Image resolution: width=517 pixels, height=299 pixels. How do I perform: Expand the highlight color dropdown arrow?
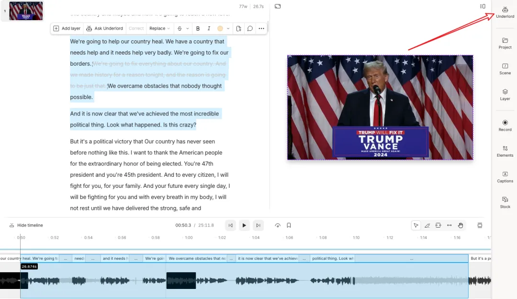(x=228, y=28)
